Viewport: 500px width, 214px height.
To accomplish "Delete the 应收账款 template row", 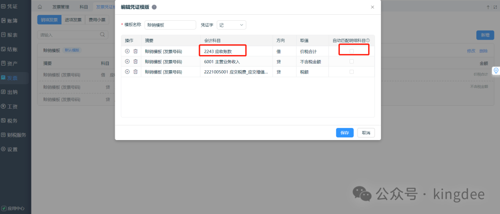I will 135,51.
